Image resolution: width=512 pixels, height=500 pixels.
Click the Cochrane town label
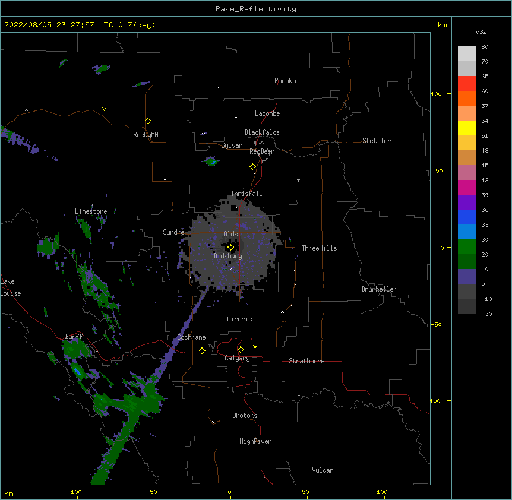[x=191, y=337]
